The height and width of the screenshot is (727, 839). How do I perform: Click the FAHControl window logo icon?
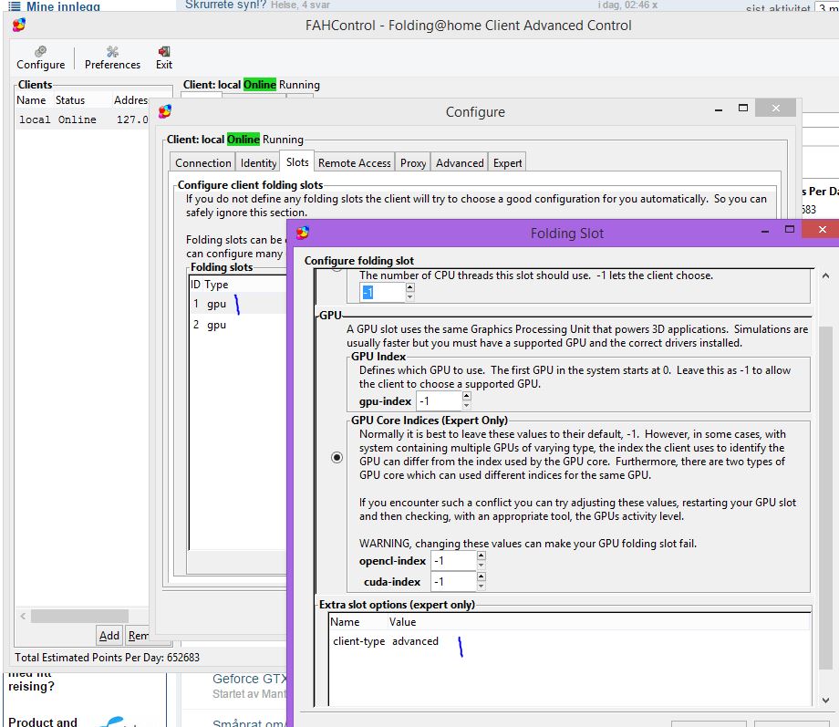point(19,25)
